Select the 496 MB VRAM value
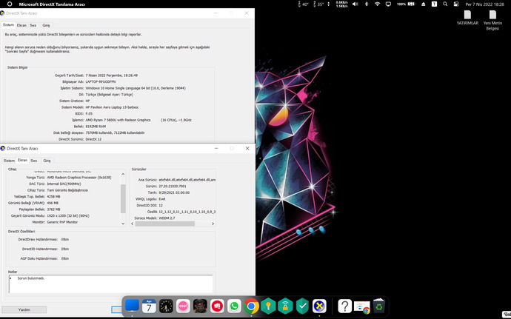Image resolution: width=511 pixels, height=319 pixels. [53, 203]
